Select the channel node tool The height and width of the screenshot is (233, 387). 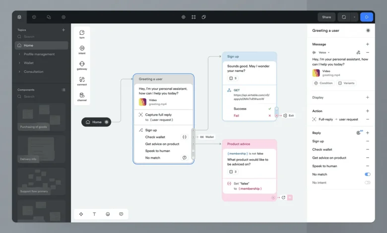[x=82, y=97]
